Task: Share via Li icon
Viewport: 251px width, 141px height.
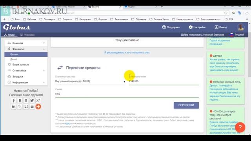Action: pos(26,107)
